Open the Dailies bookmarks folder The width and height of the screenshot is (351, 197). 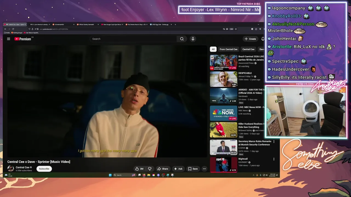[x=7, y=33]
